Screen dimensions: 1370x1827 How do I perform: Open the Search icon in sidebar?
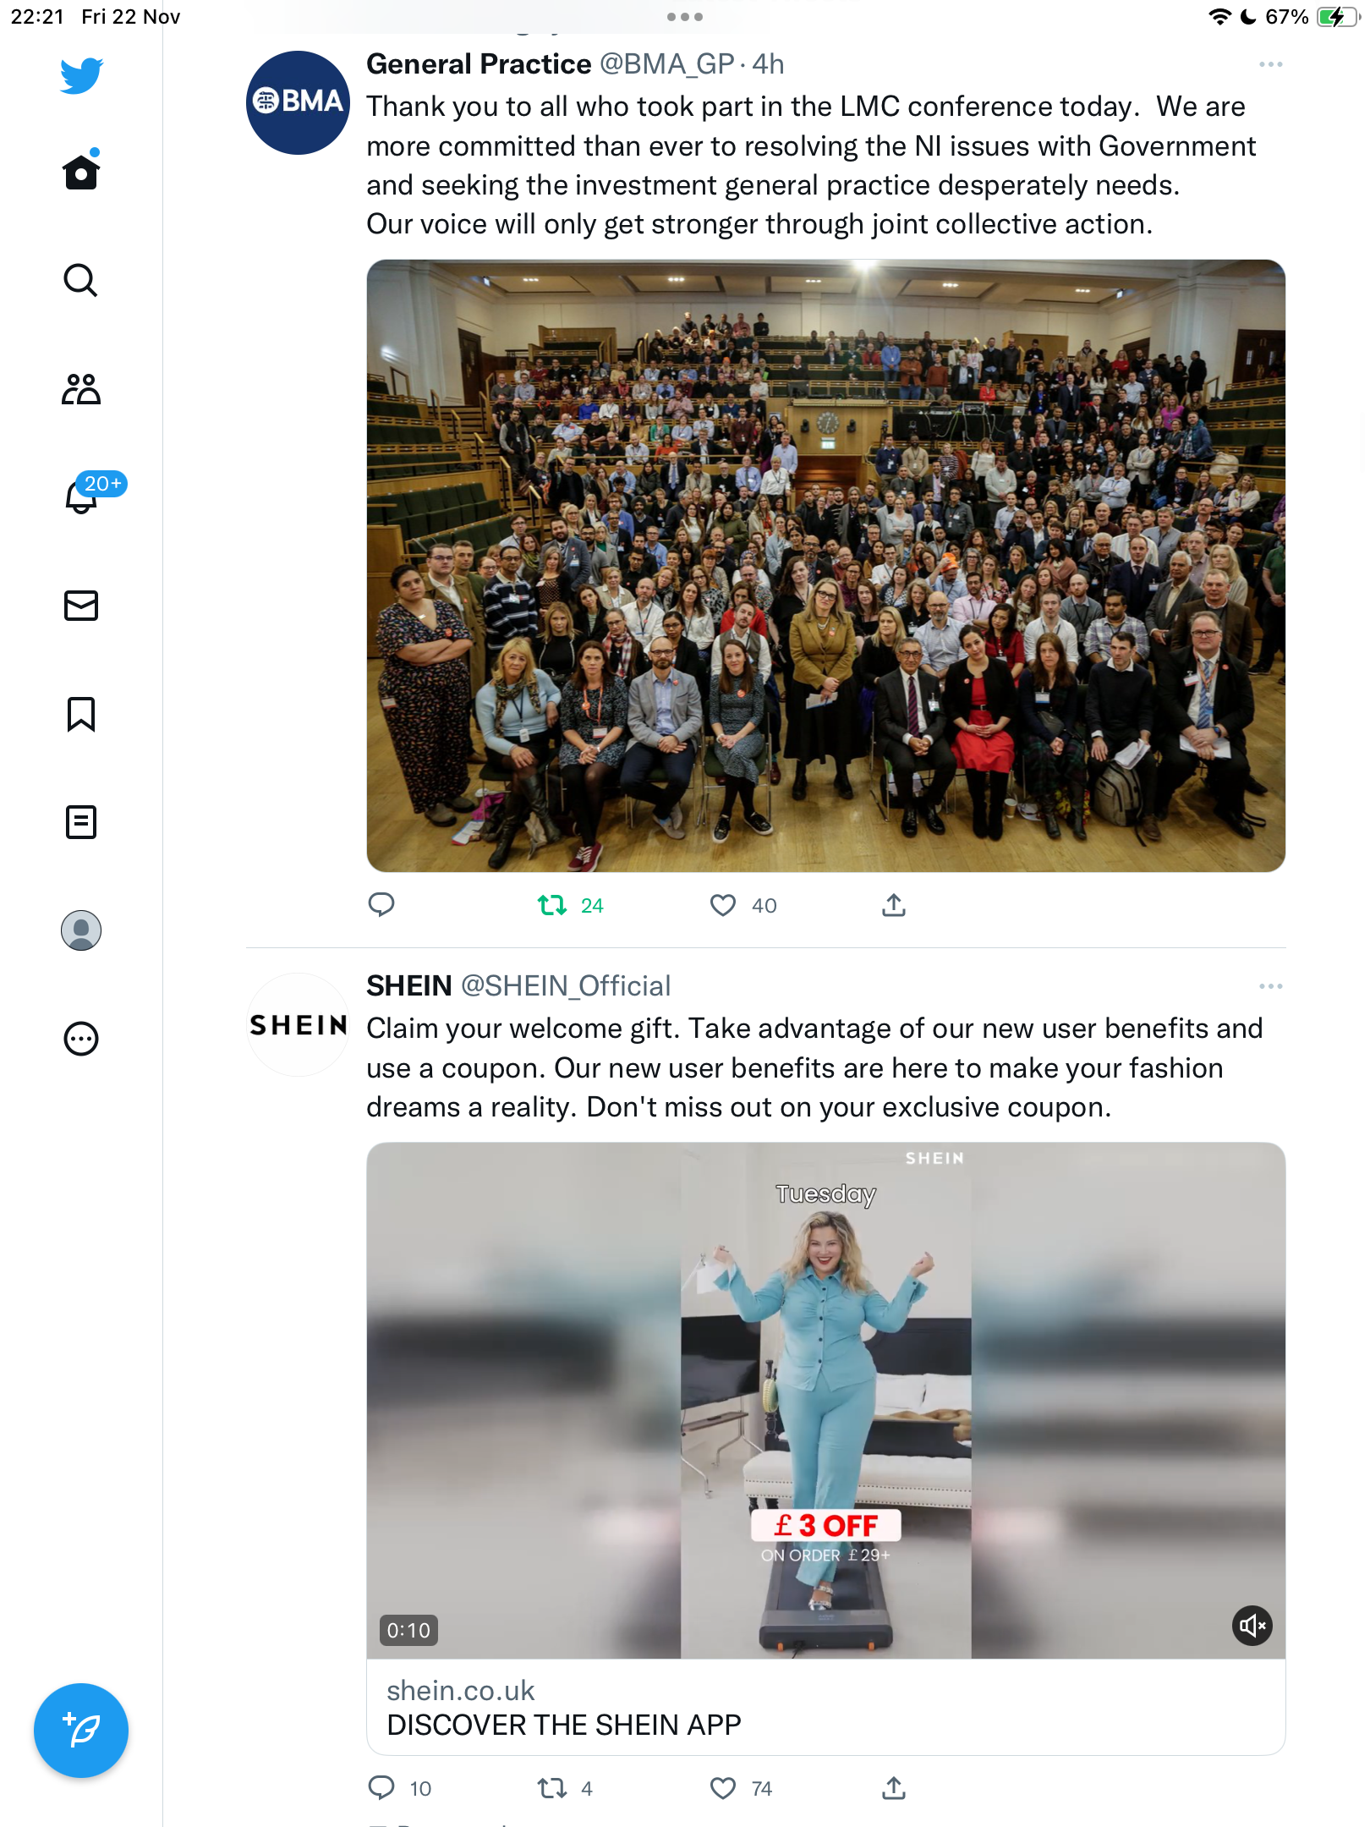pos(81,280)
